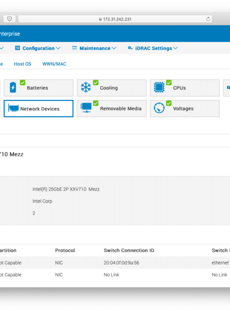Open the CPUs tile
The width and height of the screenshot is (230, 312).
tap(184, 88)
